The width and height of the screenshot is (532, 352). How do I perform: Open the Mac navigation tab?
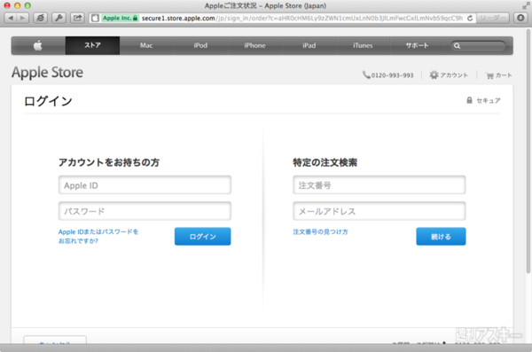146,45
